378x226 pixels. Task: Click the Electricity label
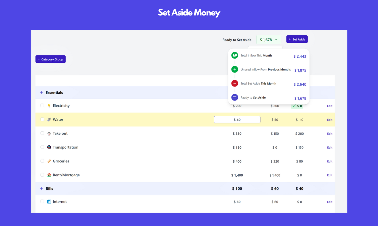(x=61, y=106)
